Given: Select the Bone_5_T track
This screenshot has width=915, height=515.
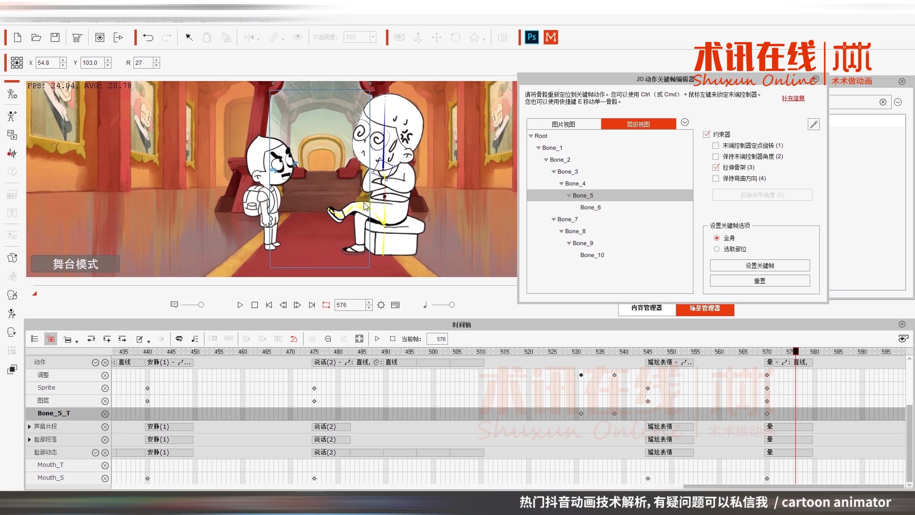Looking at the screenshot, I should (54, 413).
